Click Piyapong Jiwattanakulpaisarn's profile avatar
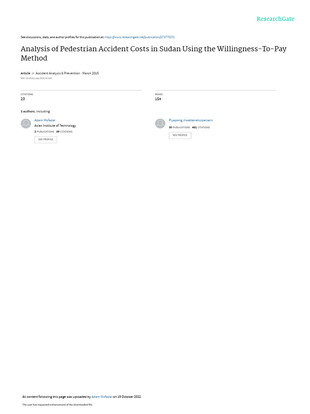The image size is (310, 414). pos(160,124)
